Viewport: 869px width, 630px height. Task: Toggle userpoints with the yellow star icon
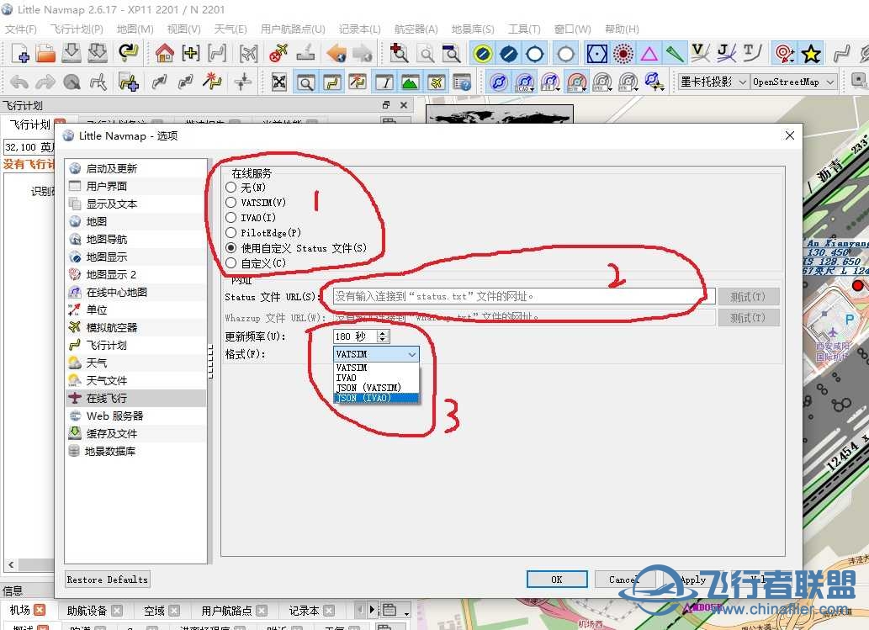(811, 54)
